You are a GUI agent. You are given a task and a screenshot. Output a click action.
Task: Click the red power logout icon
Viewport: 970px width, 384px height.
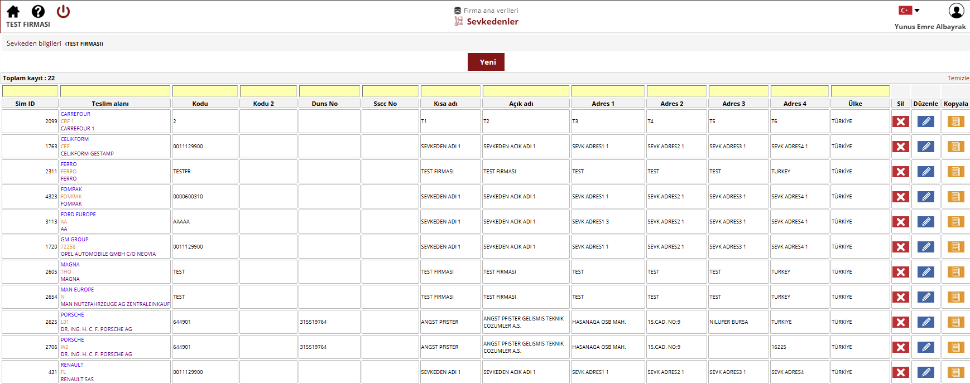(x=64, y=12)
